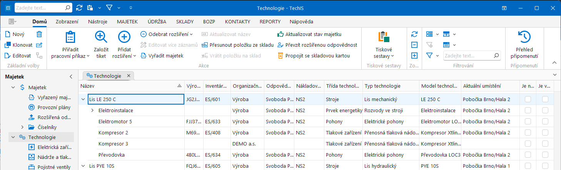Click the Klonovat button
Screen dimensions: 561x170
[18, 45]
